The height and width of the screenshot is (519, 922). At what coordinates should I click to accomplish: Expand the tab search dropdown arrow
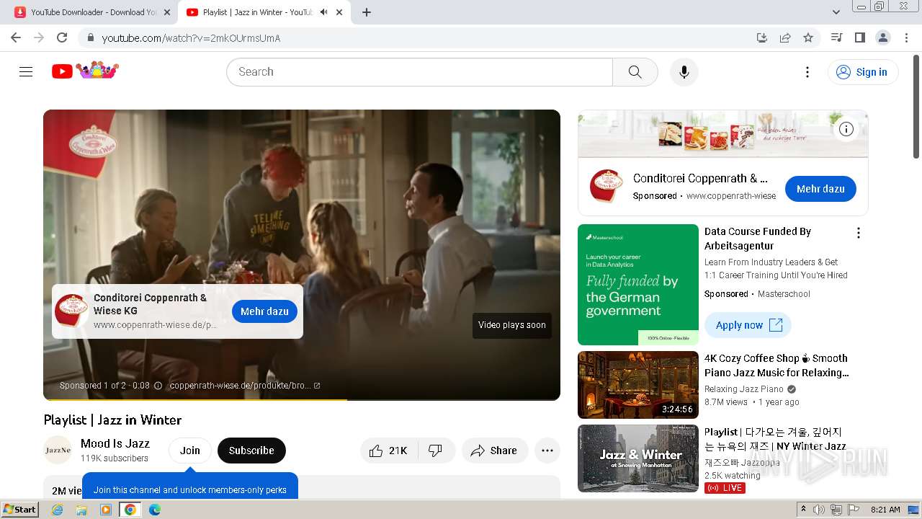836,12
